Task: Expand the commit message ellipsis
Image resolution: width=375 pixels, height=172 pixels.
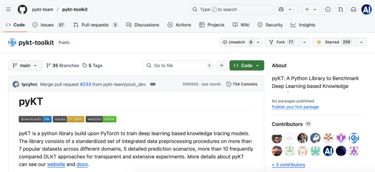Action: coord(153,84)
